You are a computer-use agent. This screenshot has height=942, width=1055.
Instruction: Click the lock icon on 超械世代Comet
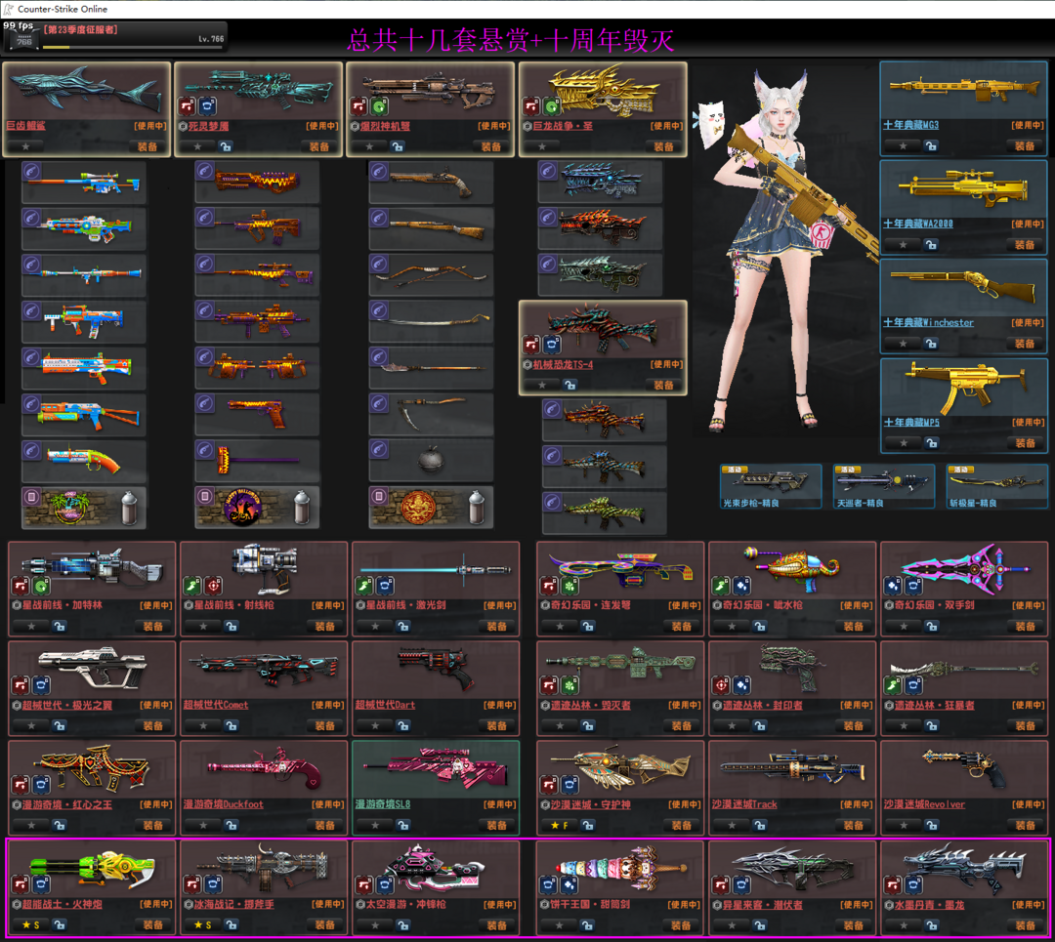231,725
